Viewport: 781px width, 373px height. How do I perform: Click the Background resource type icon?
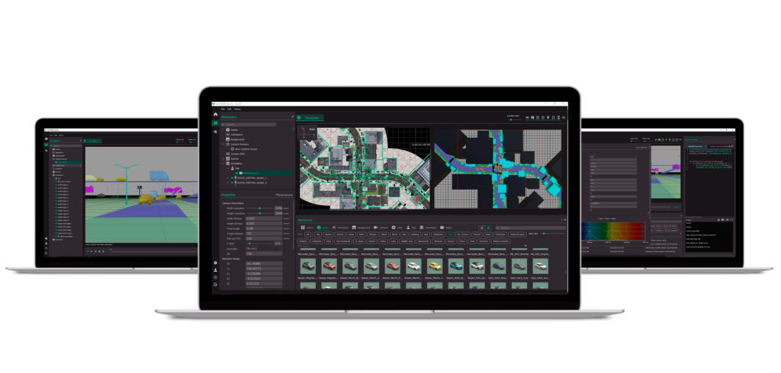coord(355,228)
